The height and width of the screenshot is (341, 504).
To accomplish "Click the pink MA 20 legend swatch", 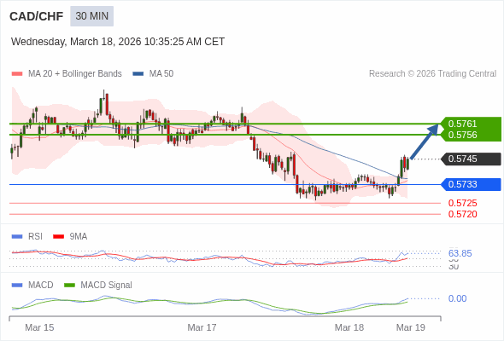I will 17,74.
